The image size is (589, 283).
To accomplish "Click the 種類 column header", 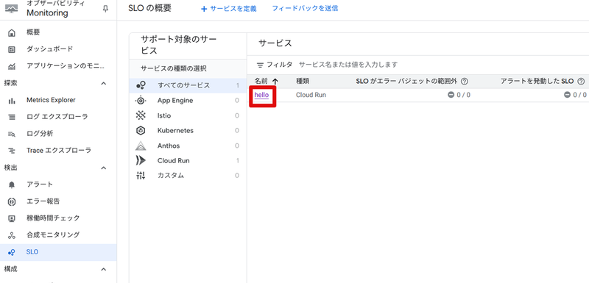I will (303, 81).
